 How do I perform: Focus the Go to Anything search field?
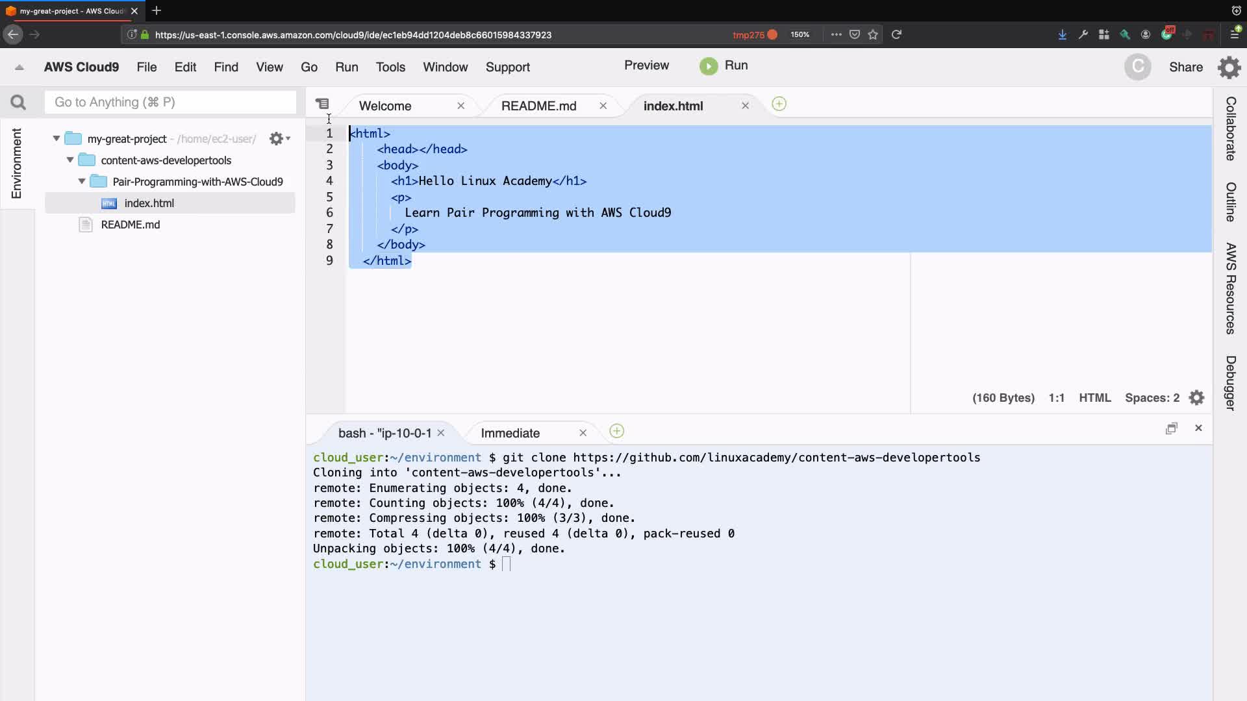click(x=170, y=103)
